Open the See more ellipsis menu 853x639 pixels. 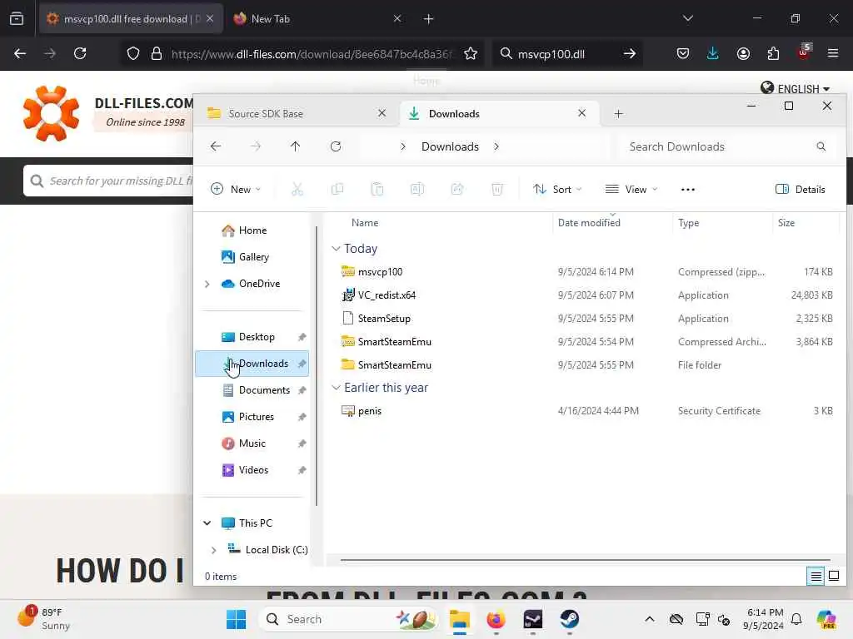pos(687,189)
